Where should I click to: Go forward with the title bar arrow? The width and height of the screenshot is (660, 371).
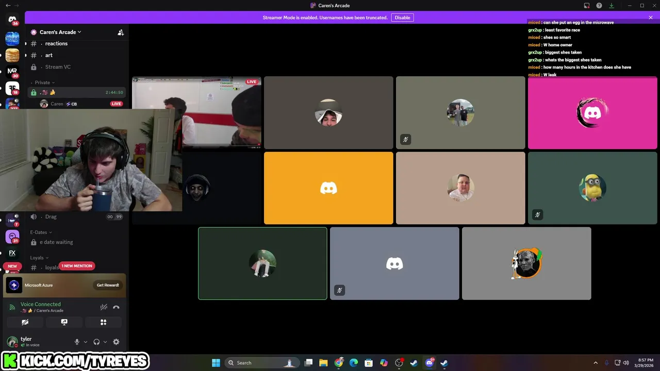(x=16, y=5)
